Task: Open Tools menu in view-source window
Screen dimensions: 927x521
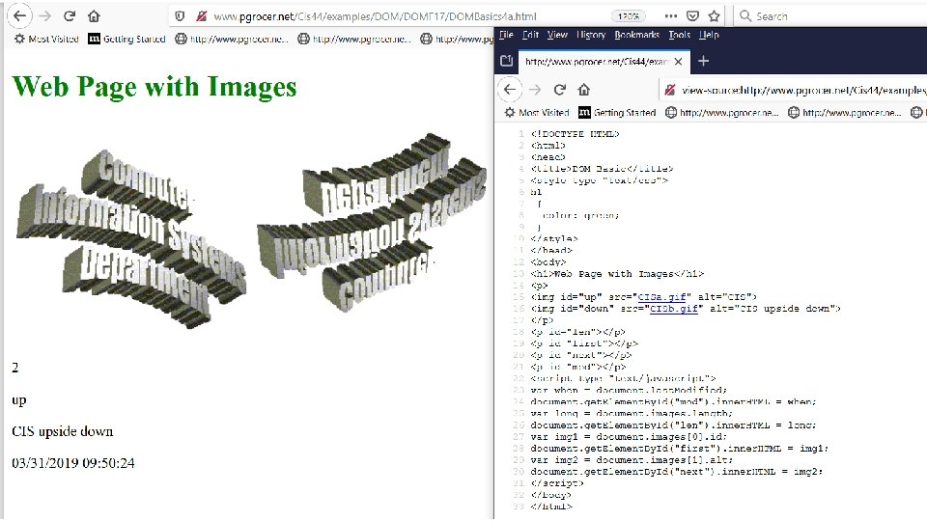Action: (679, 35)
